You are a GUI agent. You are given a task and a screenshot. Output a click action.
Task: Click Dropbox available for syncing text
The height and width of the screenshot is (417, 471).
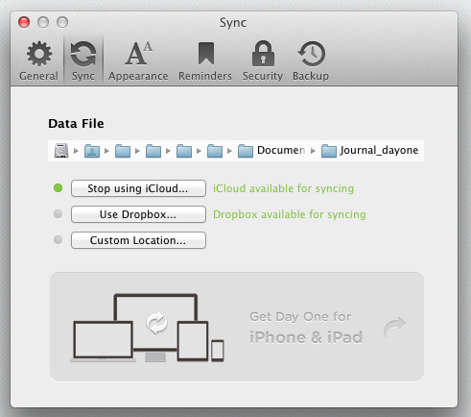(x=290, y=214)
